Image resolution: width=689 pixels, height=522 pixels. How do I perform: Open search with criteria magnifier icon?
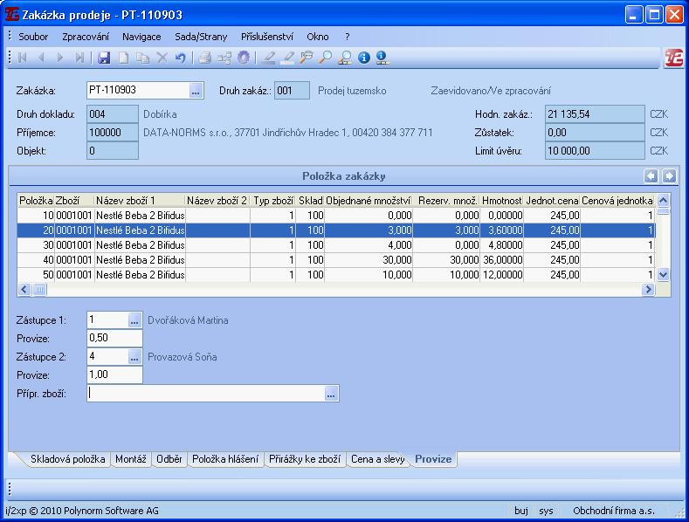point(307,58)
